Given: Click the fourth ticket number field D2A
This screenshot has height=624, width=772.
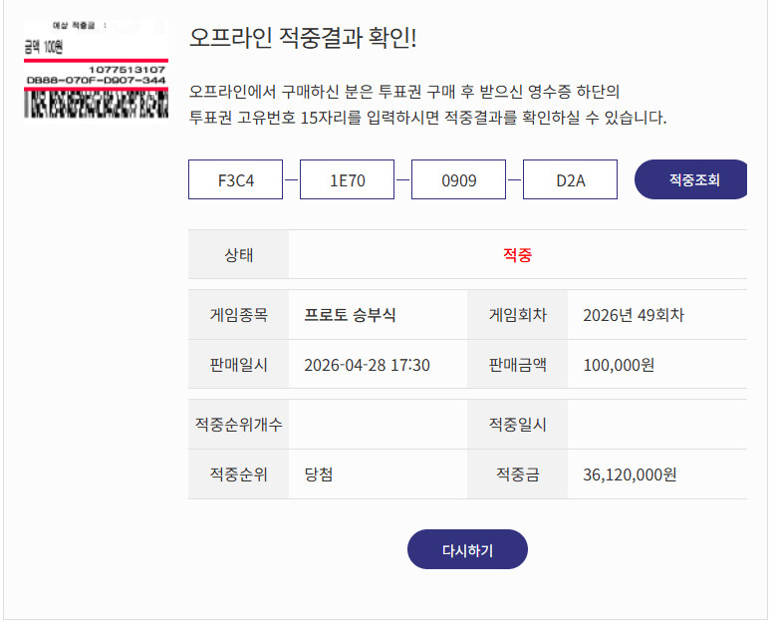Looking at the screenshot, I should (x=570, y=180).
